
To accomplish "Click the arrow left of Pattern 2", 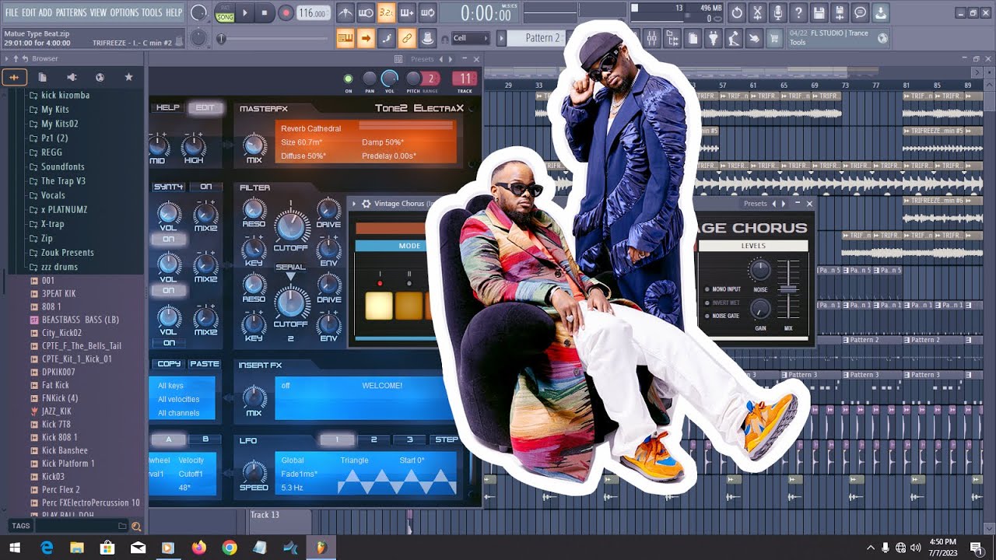I will click(x=502, y=38).
